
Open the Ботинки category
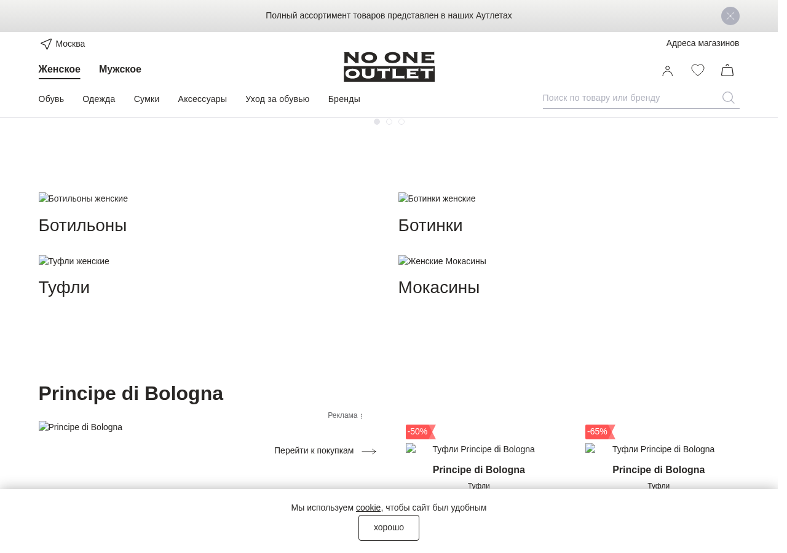tap(430, 226)
